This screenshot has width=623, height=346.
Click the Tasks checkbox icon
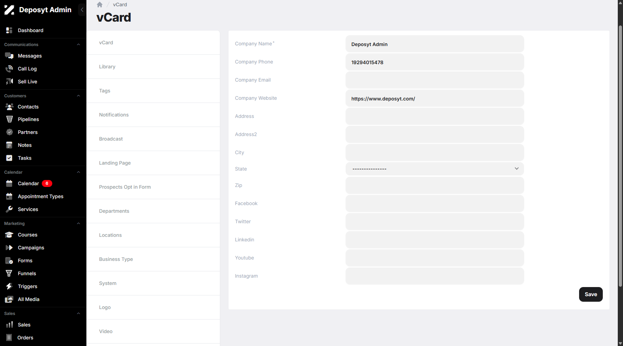(x=9, y=158)
